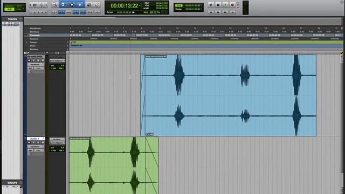Viewport: 345px width, 194px height.
Task: Select the Zoomer tool
Action: coord(54,5)
